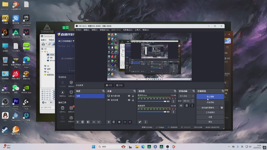This screenshot has width=267, height=150.
Task: Remove the transition with trash icon
Action: 187,105
